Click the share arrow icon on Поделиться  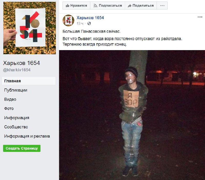130,6
